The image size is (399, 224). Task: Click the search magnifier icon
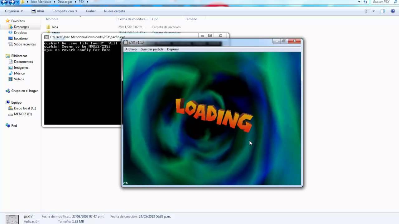click(395, 2)
